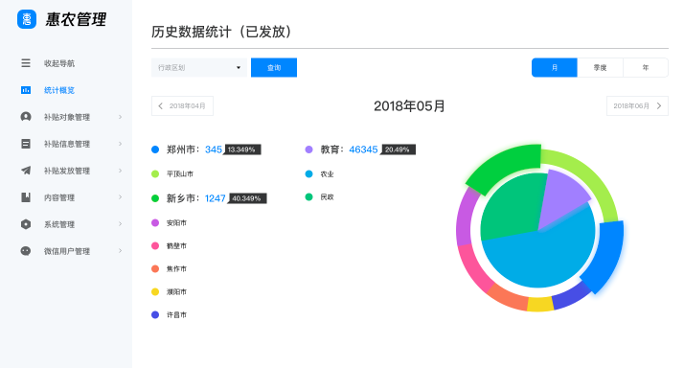The width and height of the screenshot is (684, 368).
Task: Go to next month 2018年06月
Action: pos(637,106)
